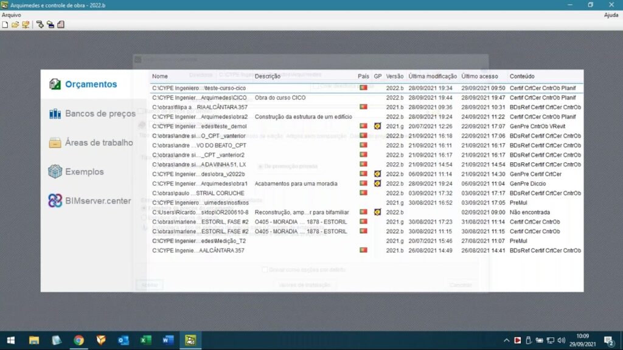Click the New file icon in toolbar
This screenshot has width=623, height=350.
click(5, 25)
